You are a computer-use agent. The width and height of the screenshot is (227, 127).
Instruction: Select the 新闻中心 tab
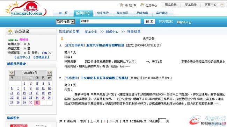[83, 13]
